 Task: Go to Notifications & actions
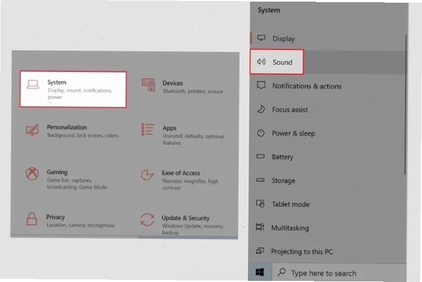[328, 86]
